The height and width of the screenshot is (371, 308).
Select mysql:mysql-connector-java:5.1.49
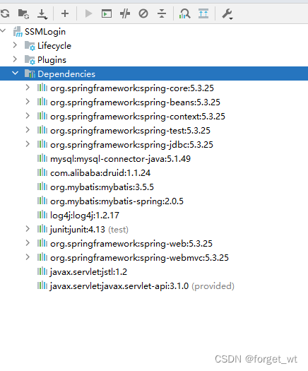(x=120, y=159)
